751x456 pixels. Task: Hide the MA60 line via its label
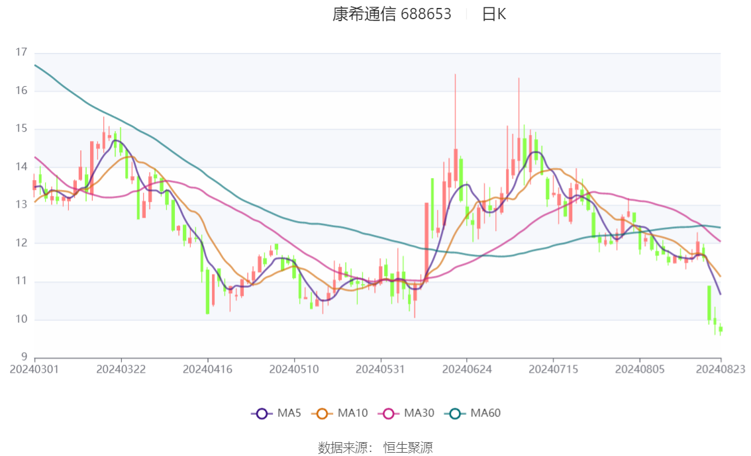click(485, 413)
